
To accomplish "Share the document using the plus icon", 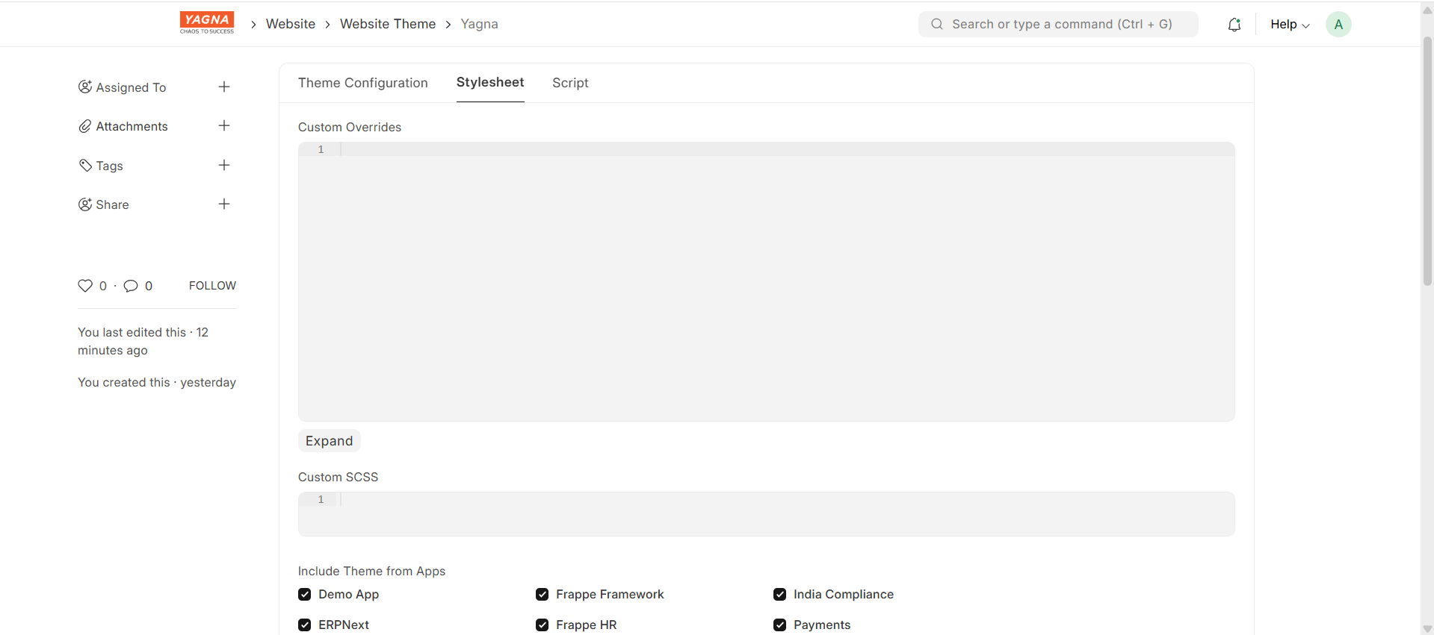I will [x=224, y=204].
